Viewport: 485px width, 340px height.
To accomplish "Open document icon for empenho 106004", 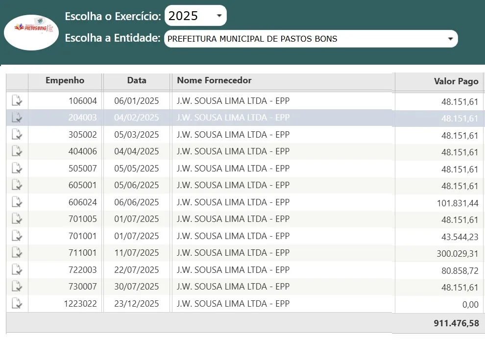I will tap(17, 101).
